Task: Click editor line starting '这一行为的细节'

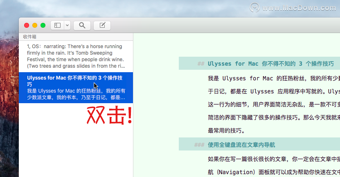Action: [x=274, y=104]
